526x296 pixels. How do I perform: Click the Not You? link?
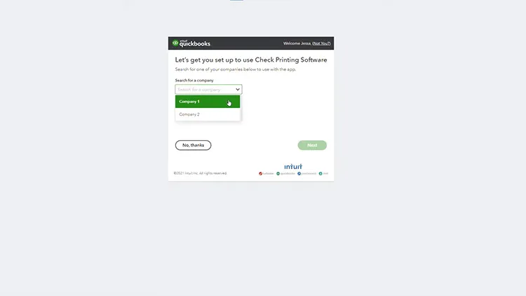[x=321, y=43]
